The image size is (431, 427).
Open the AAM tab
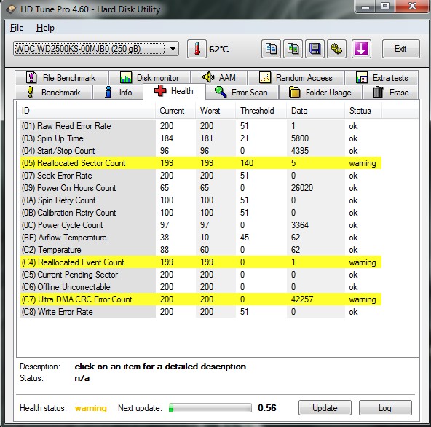tap(219, 77)
